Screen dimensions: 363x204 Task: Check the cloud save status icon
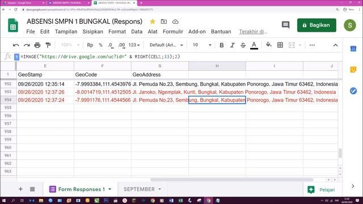coord(175,22)
